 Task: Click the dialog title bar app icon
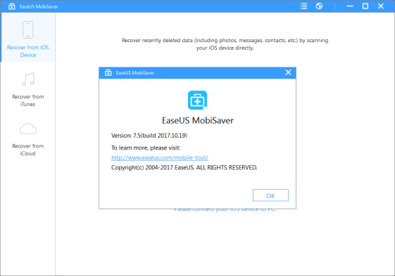(x=108, y=72)
